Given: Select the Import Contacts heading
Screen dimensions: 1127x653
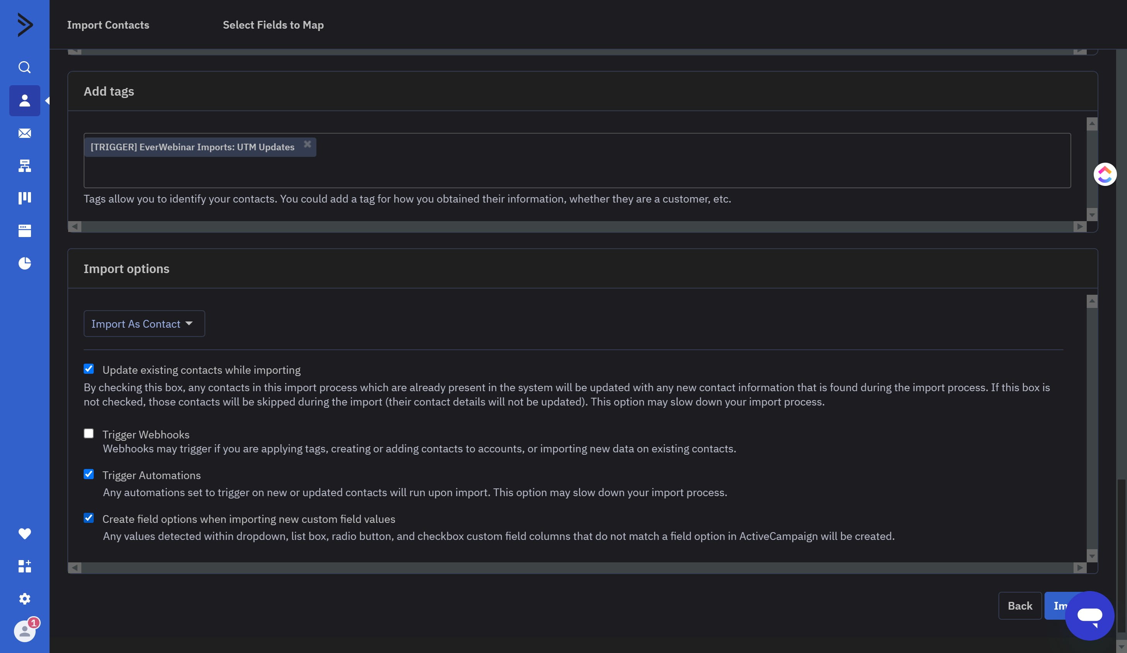Looking at the screenshot, I should (x=108, y=25).
